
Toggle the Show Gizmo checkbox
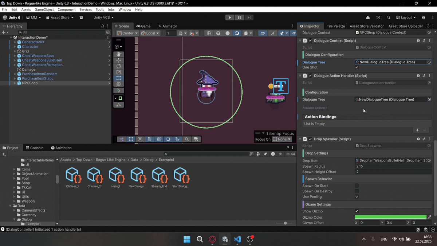[x=357, y=211]
